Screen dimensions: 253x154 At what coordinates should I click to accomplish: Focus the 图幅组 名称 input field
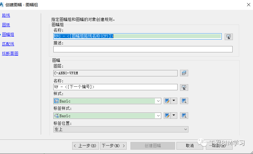tap(138, 36)
